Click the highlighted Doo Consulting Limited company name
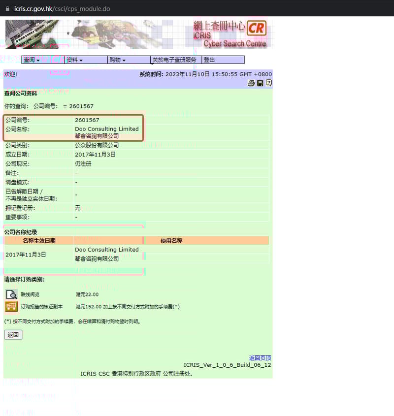 click(x=106, y=129)
